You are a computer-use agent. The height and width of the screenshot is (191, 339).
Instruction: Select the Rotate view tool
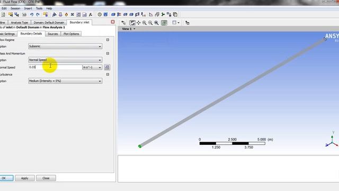tap(132, 23)
